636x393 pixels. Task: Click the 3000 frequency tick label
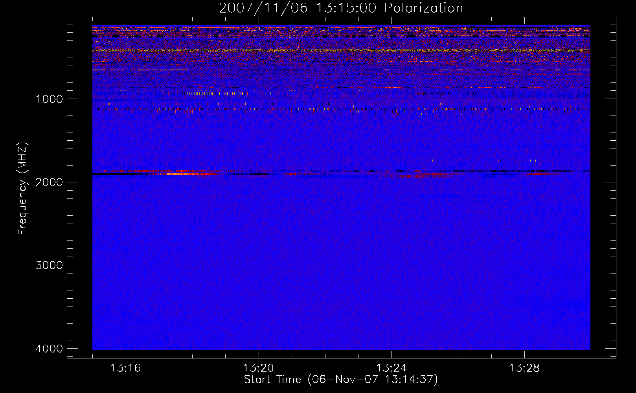pyautogui.click(x=49, y=265)
